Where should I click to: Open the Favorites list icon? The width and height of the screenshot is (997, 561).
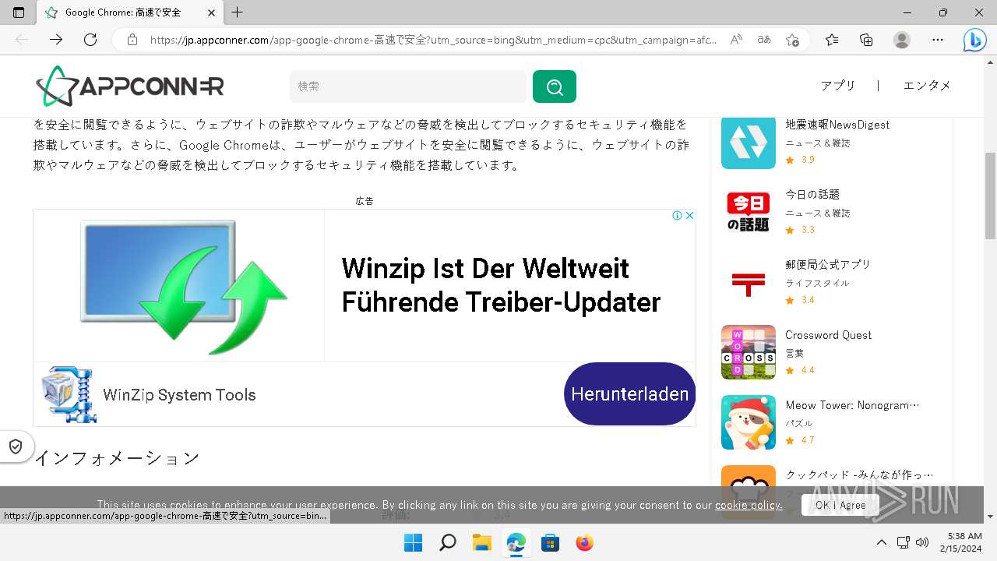pos(832,40)
